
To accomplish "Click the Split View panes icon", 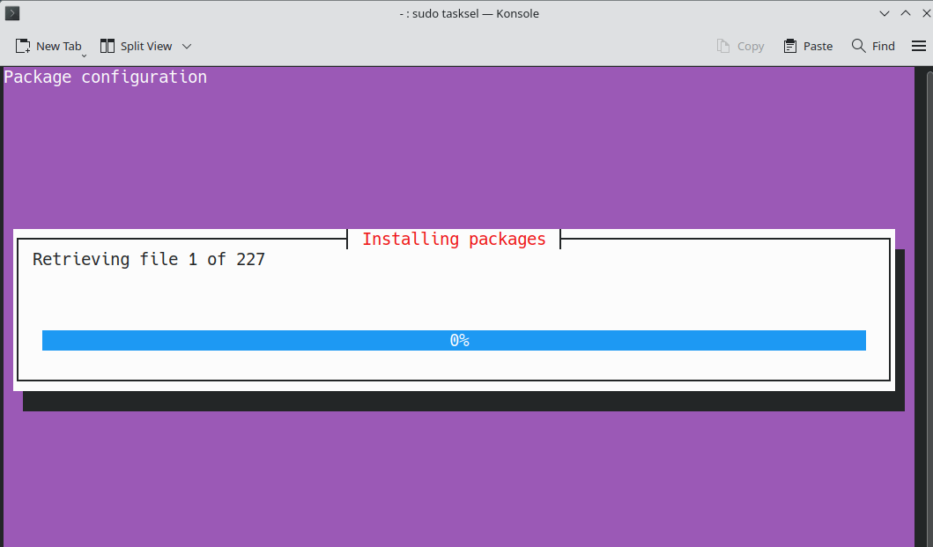I will [x=107, y=46].
